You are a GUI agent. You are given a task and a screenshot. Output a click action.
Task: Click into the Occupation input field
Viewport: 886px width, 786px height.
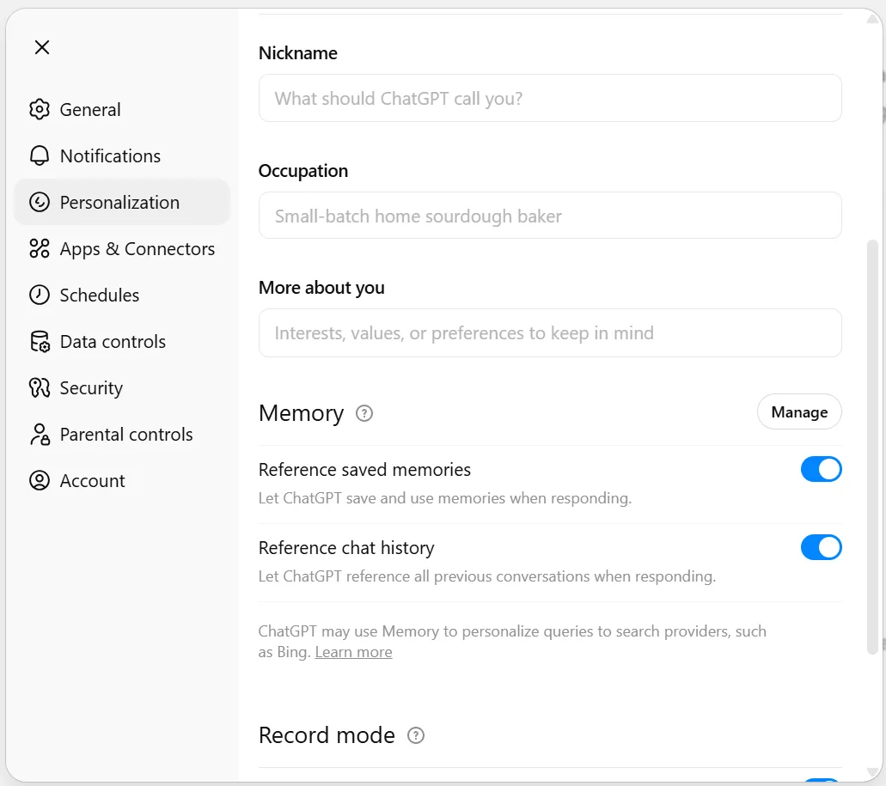coord(550,216)
